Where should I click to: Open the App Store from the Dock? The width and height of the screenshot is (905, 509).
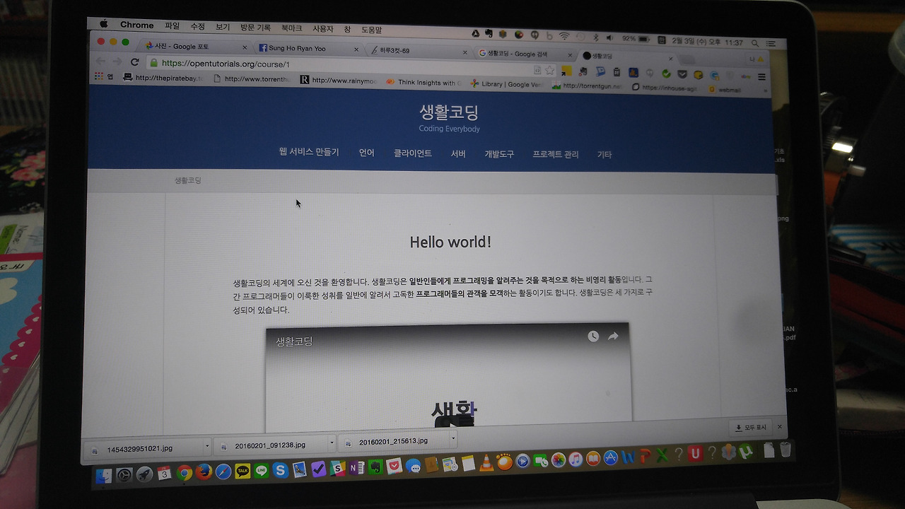tap(611, 458)
